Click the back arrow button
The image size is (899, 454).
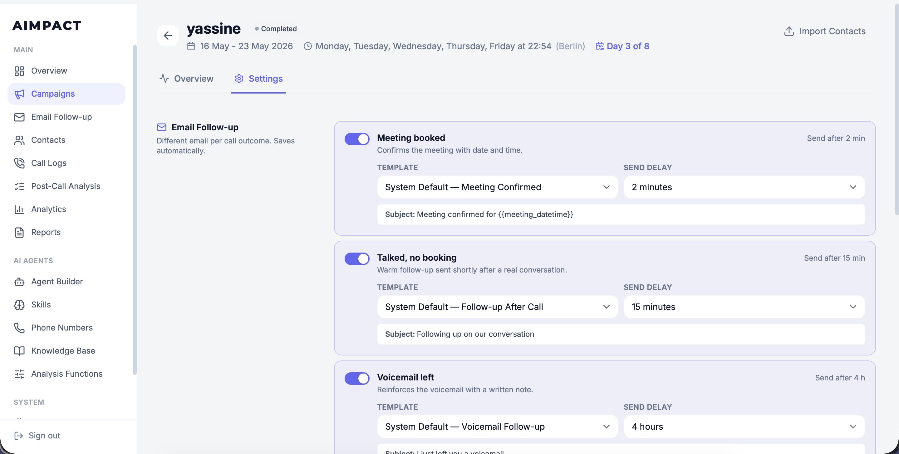click(168, 35)
